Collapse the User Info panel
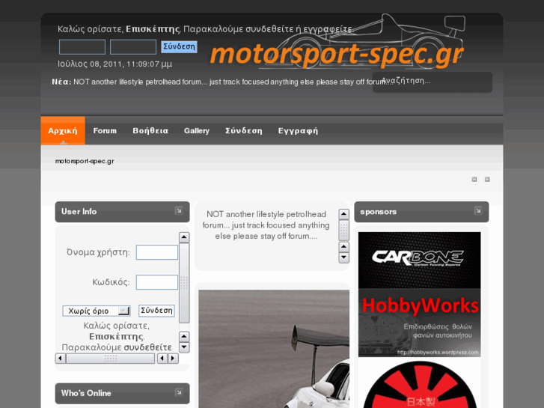 pos(179,210)
